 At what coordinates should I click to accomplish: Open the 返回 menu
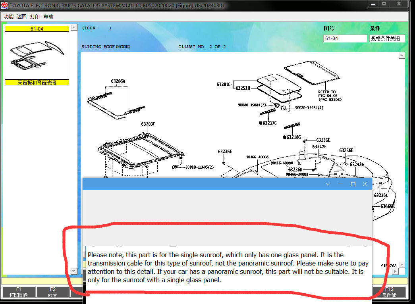coord(22,16)
